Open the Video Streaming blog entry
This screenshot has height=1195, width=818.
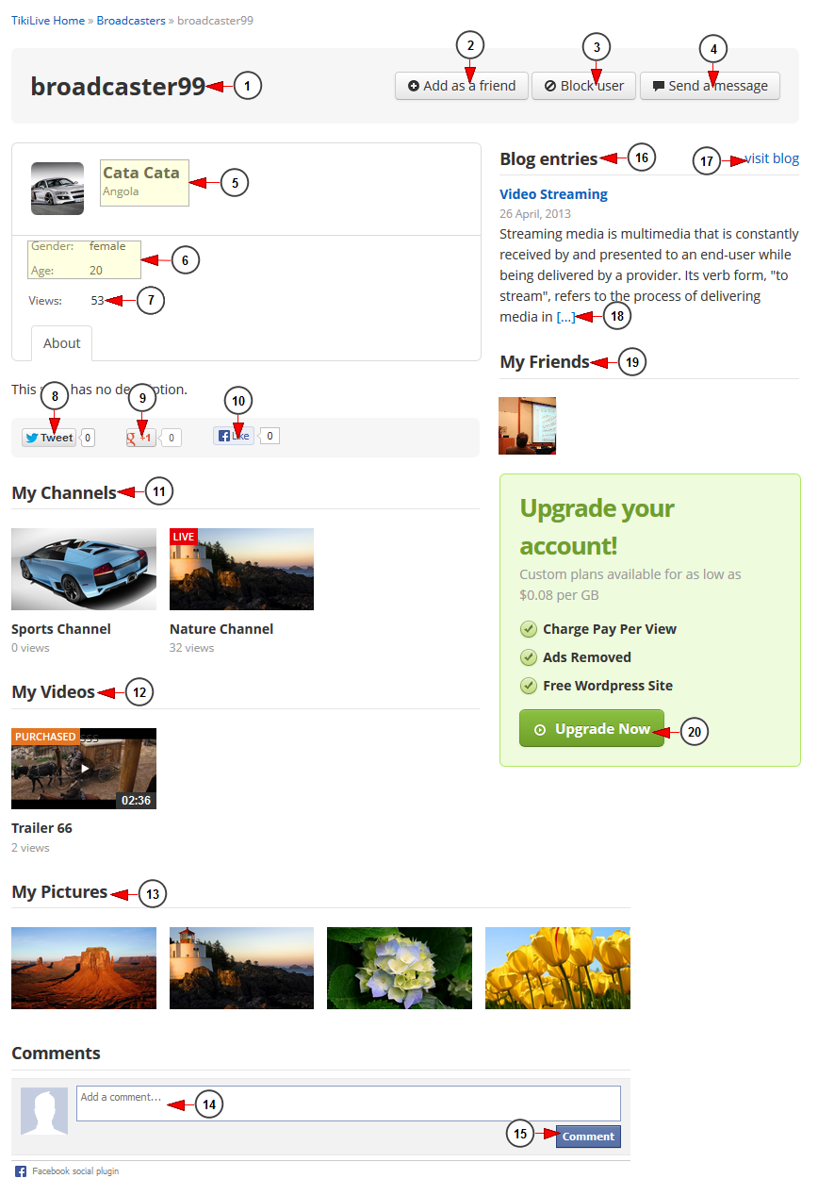pos(553,194)
